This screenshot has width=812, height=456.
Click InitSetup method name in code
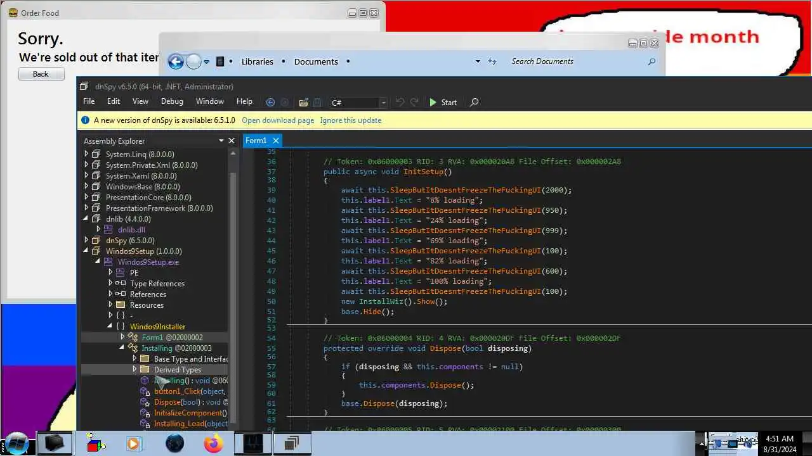pos(423,172)
